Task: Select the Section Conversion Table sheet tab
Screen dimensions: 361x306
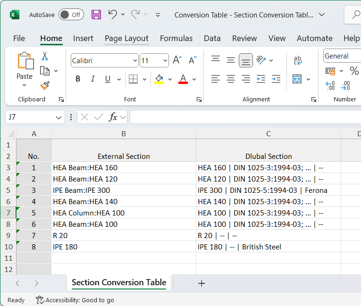Action: click(x=119, y=282)
